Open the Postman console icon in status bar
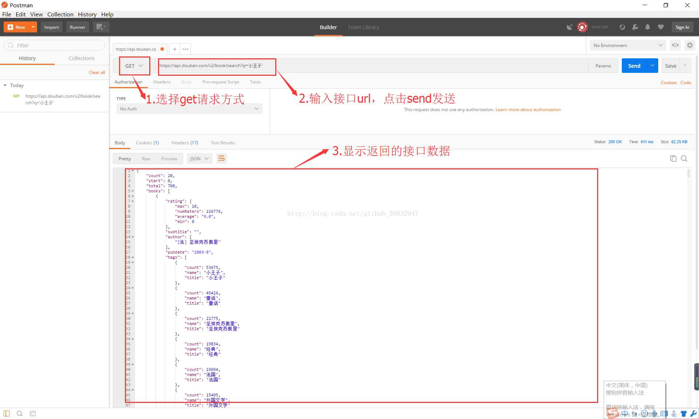 pos(33,414)
